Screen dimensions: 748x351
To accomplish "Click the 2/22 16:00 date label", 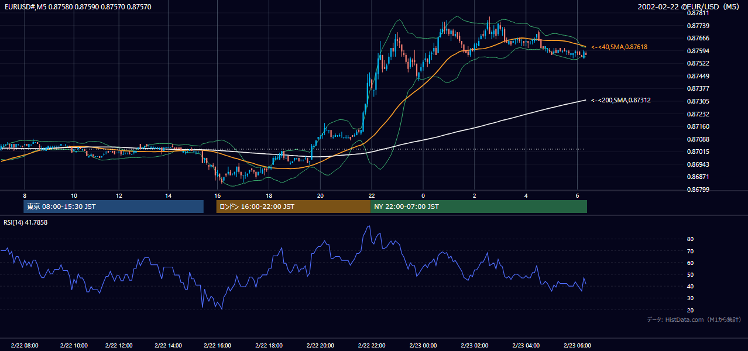I will point(217,345).
